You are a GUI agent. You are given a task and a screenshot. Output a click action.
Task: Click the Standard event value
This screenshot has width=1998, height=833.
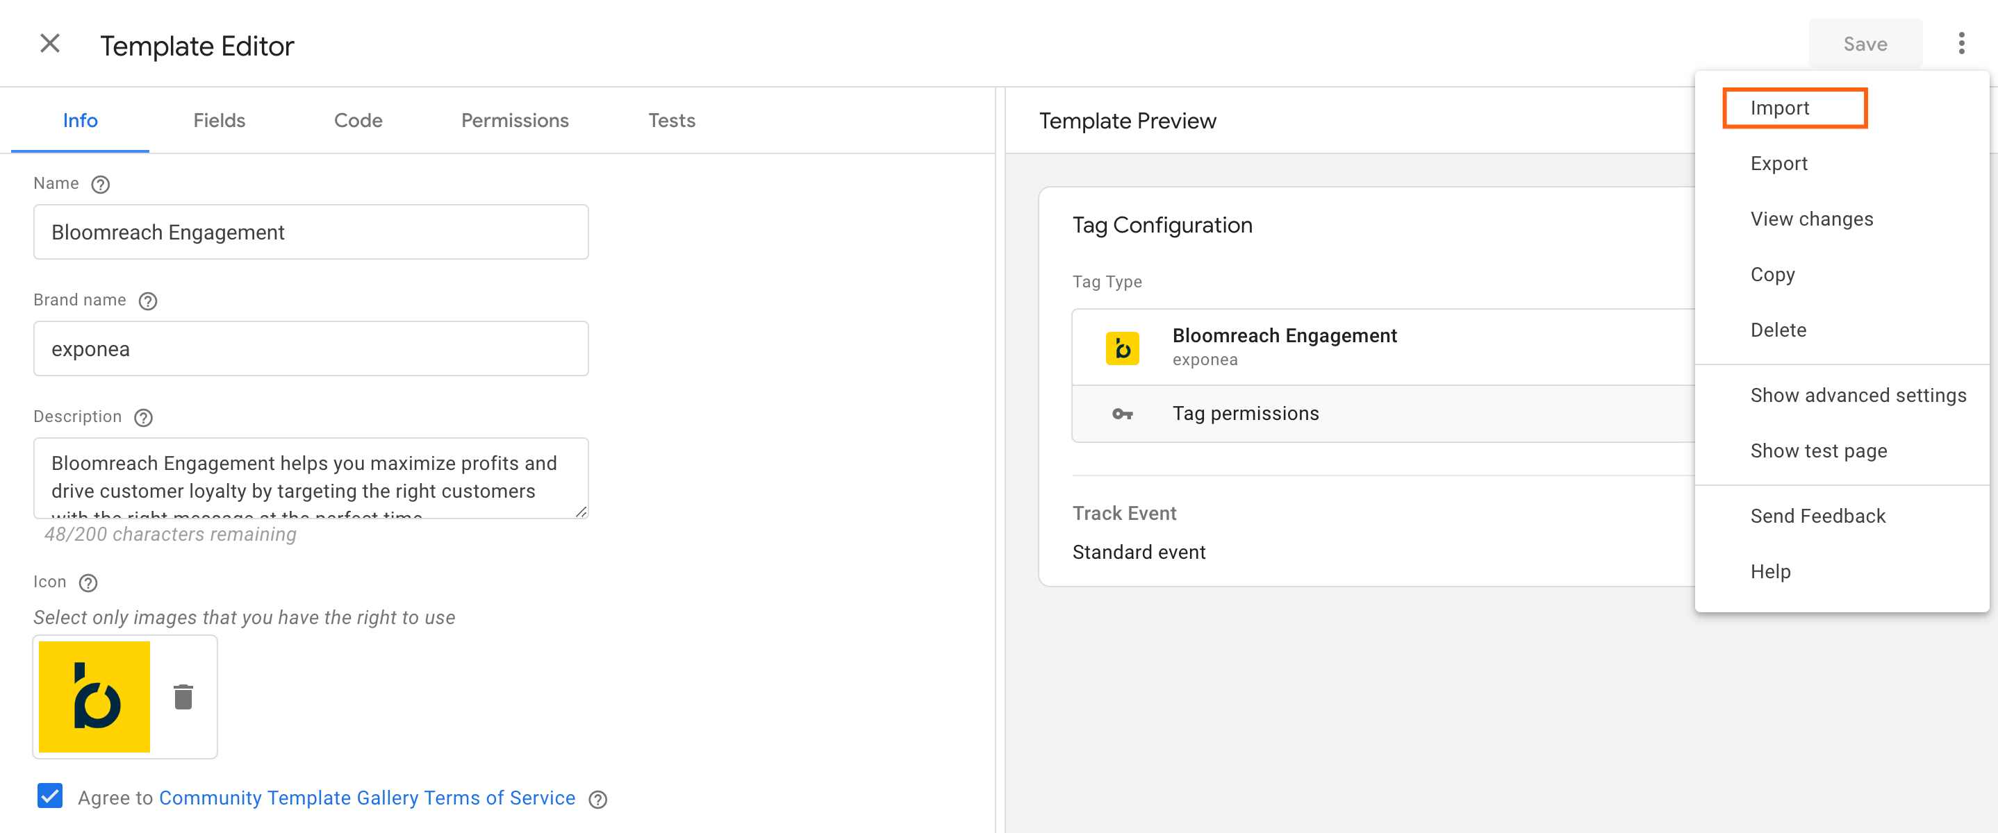pos(1138,553)
